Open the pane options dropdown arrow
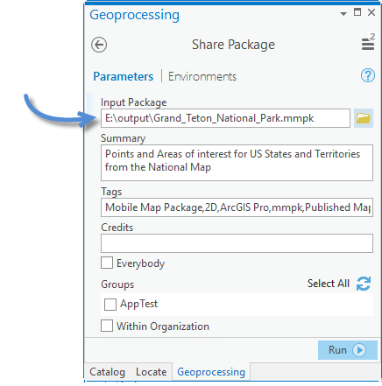Viewport: 382px width, 386px height. click(343, 13)
